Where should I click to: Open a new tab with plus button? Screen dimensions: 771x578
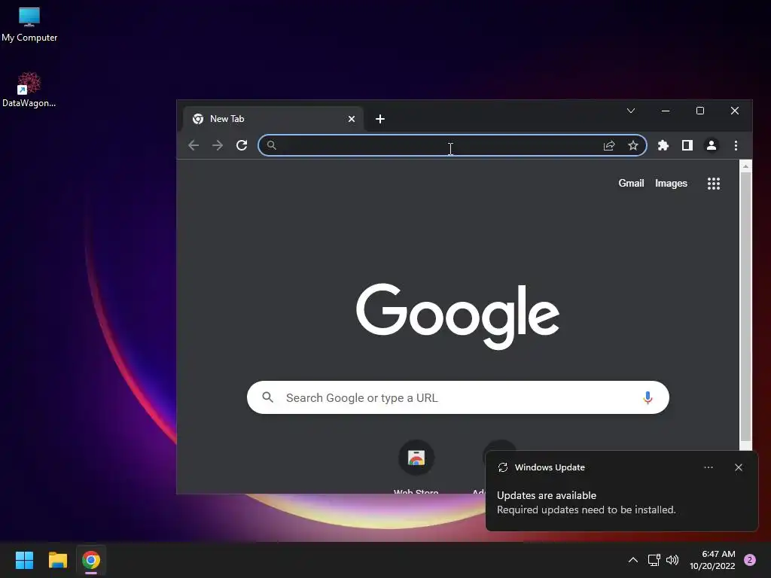click(x=380, y=119)
